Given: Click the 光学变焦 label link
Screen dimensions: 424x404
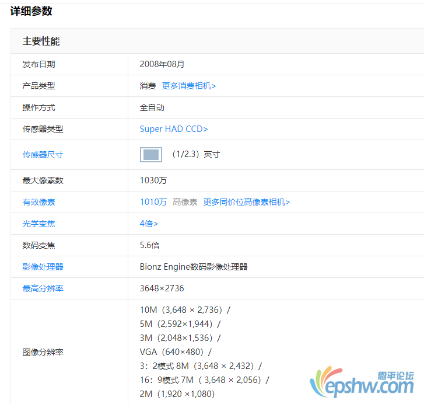Looking at the screenshot, I should coord(38,224).
